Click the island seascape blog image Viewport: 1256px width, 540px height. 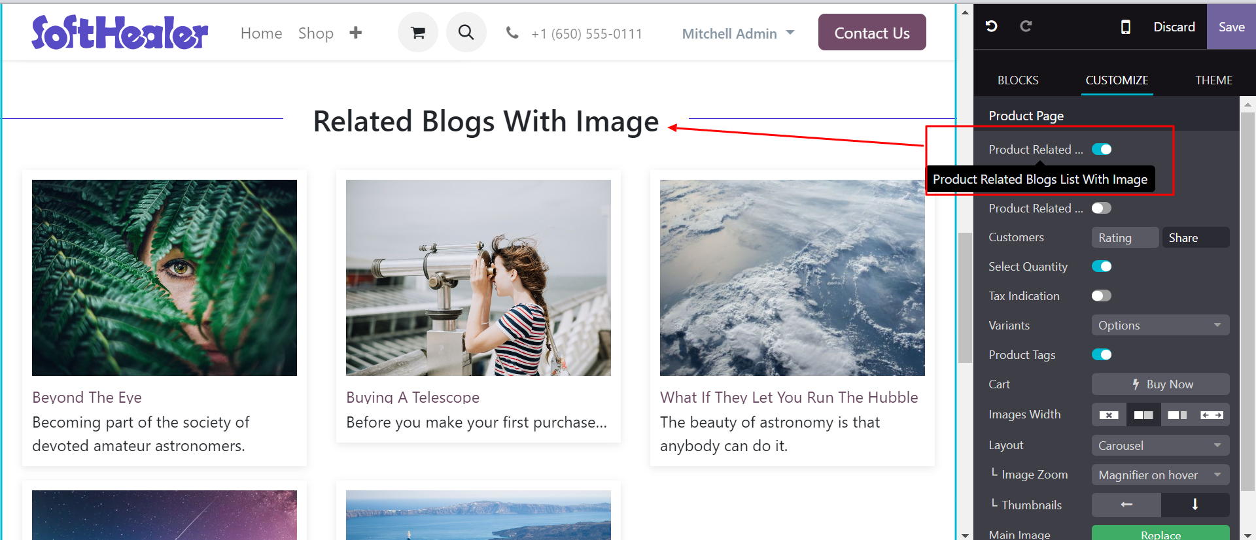pos(478,515)
